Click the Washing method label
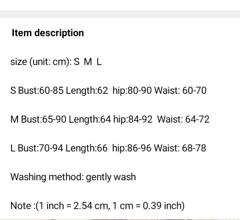The image size is (240, 220). pos(47,177)
